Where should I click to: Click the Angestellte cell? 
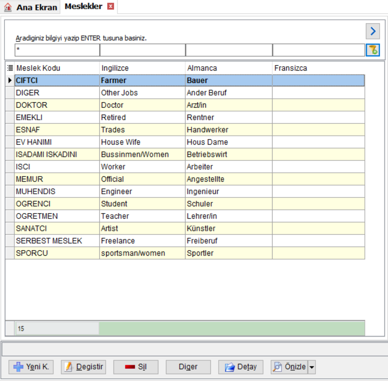point(229,179)
